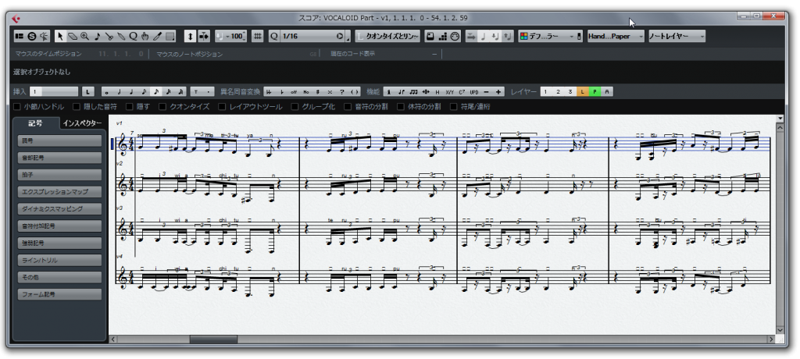Select the Object Selection arrow tool
This screenshot has height=359, width=800.
point(60,36)
